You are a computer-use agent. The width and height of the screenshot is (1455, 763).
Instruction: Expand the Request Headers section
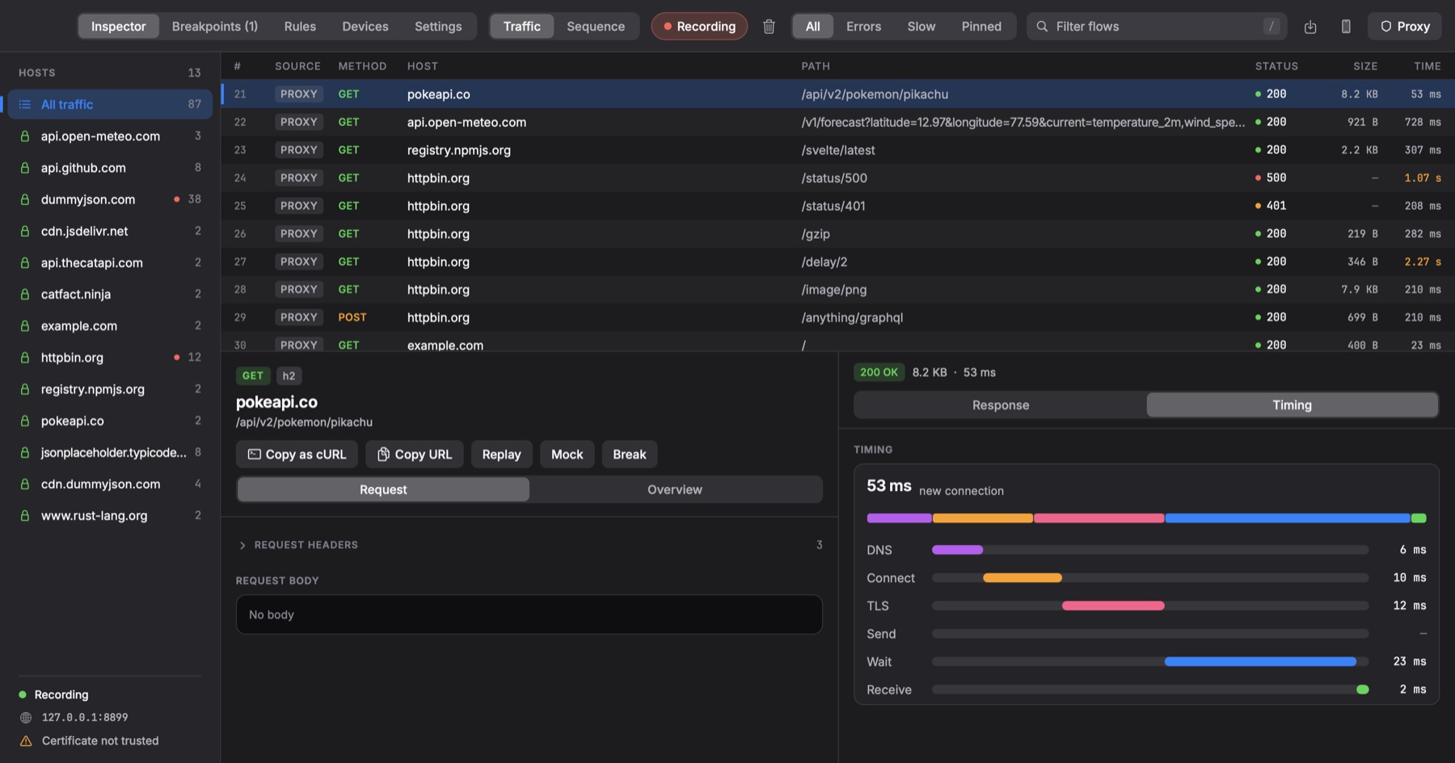(x=529, y=545)
